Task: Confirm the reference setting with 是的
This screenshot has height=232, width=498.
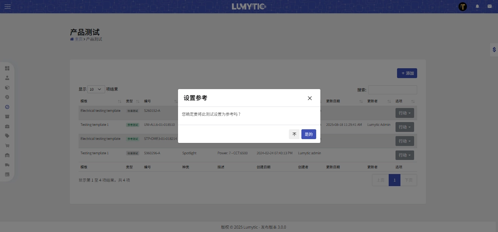Action: click(x=309, y=134)
